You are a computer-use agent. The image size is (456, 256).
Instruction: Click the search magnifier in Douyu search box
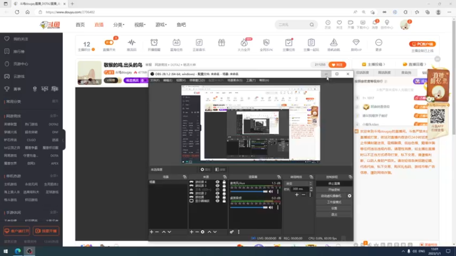[312, 24]
